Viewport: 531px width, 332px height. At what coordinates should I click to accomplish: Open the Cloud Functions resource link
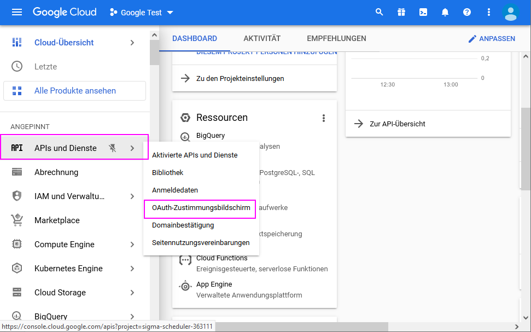pos(222,258)
